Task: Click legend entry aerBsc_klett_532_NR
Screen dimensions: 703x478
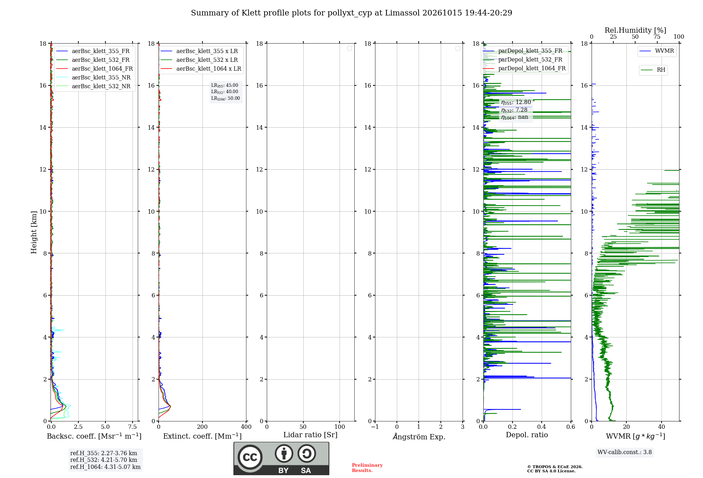Action: click(93, 86)
